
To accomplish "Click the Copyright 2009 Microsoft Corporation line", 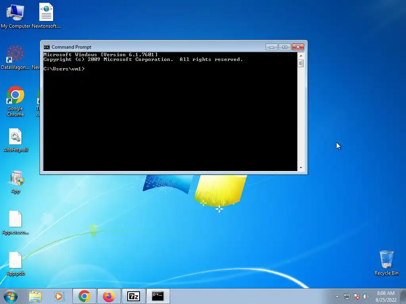I will point(143,59).
